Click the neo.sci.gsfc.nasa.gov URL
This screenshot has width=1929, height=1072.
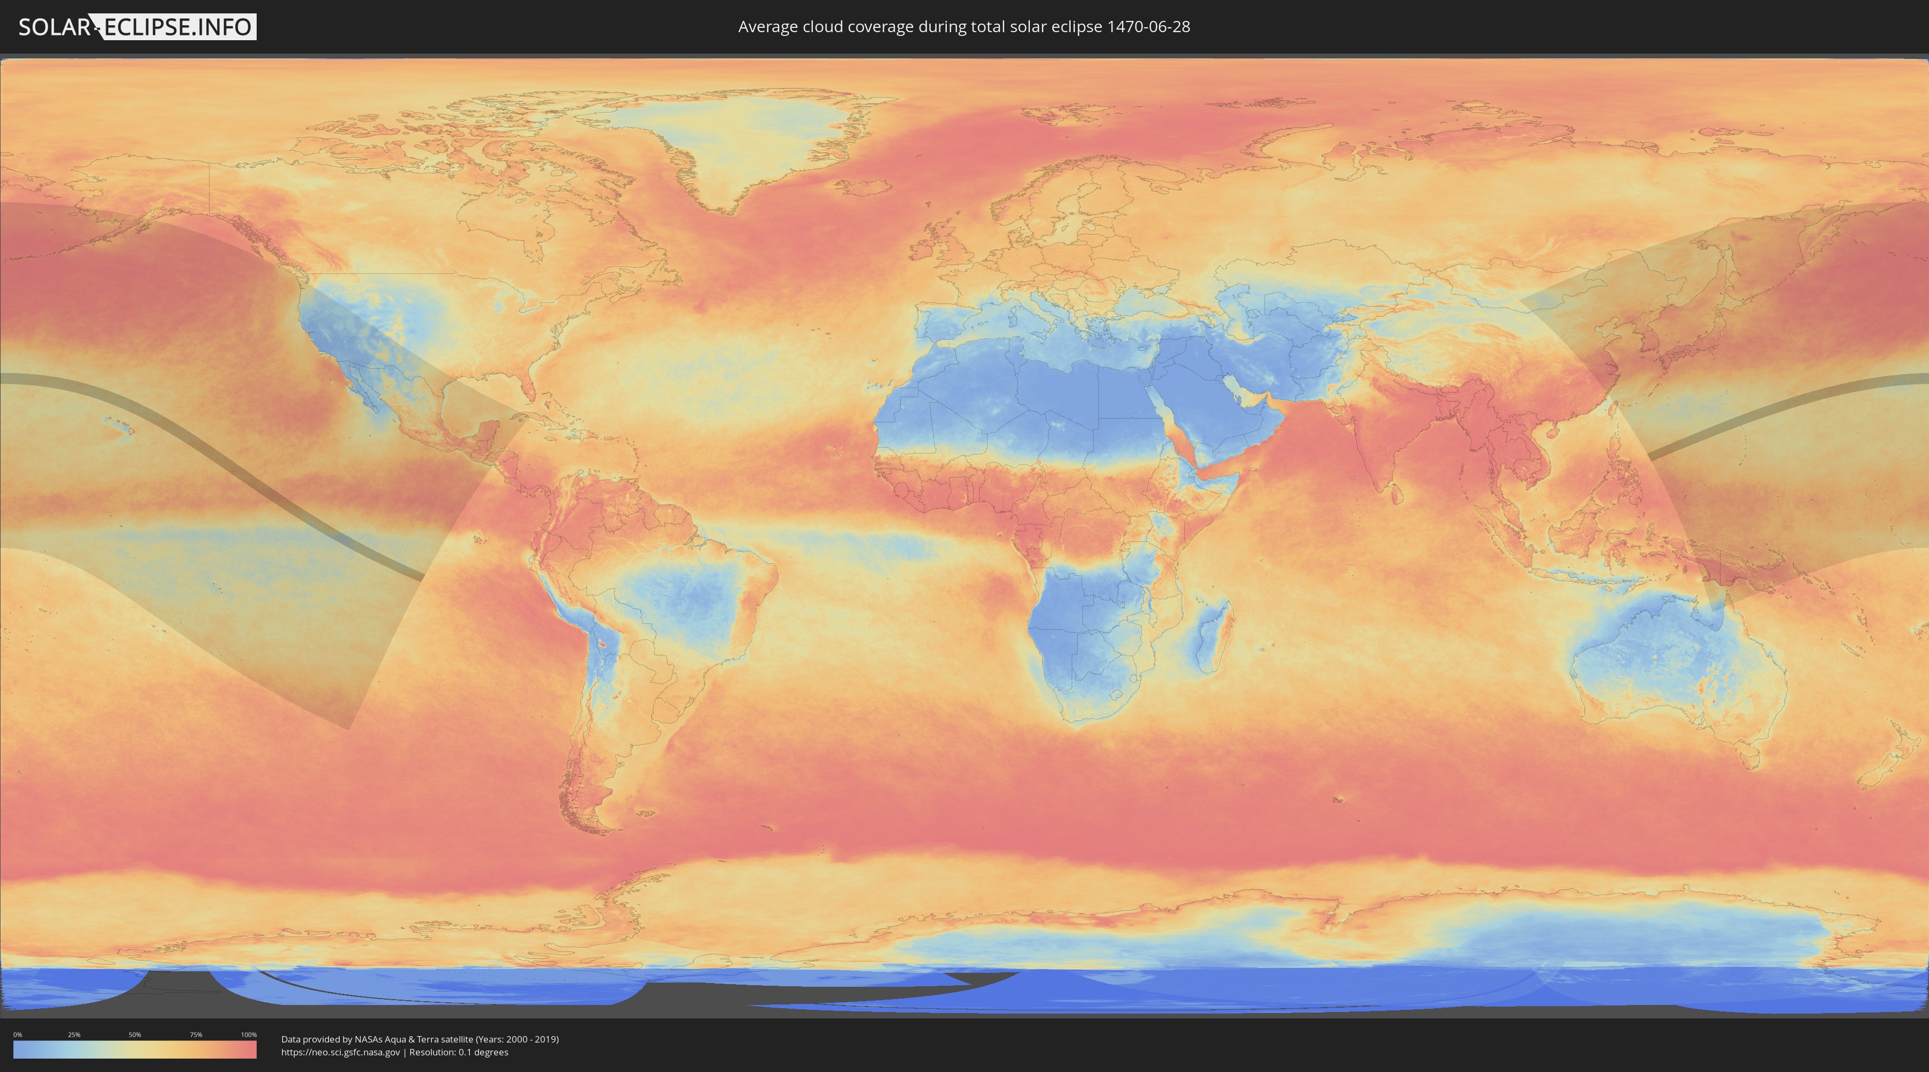coord(340,1052)
